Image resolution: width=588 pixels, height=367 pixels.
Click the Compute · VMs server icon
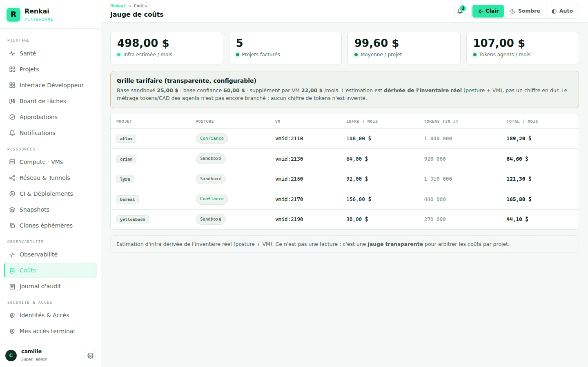(x=12, y=162)
